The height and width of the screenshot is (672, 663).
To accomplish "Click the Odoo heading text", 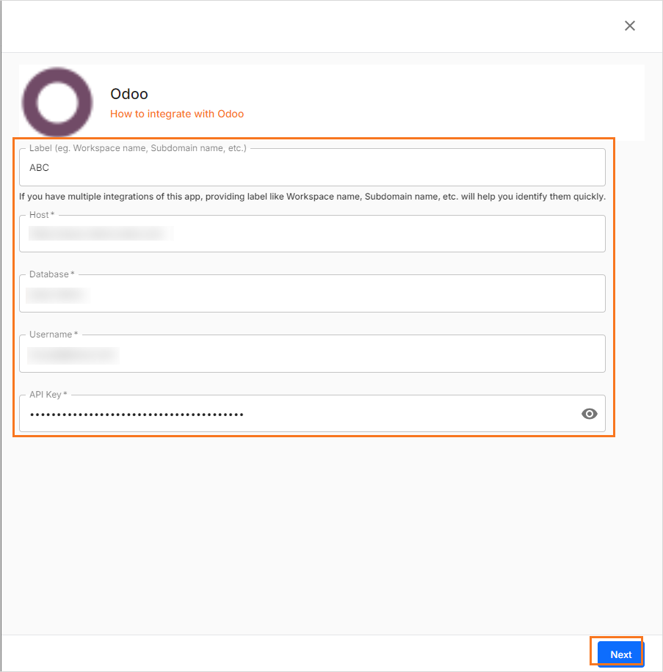I will (129, 94).
